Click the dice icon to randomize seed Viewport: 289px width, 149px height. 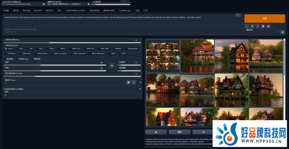tap(128, 82)
